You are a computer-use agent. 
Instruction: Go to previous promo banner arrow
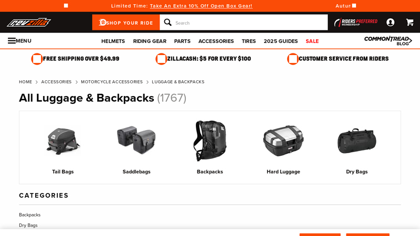[x=66, y=6]
